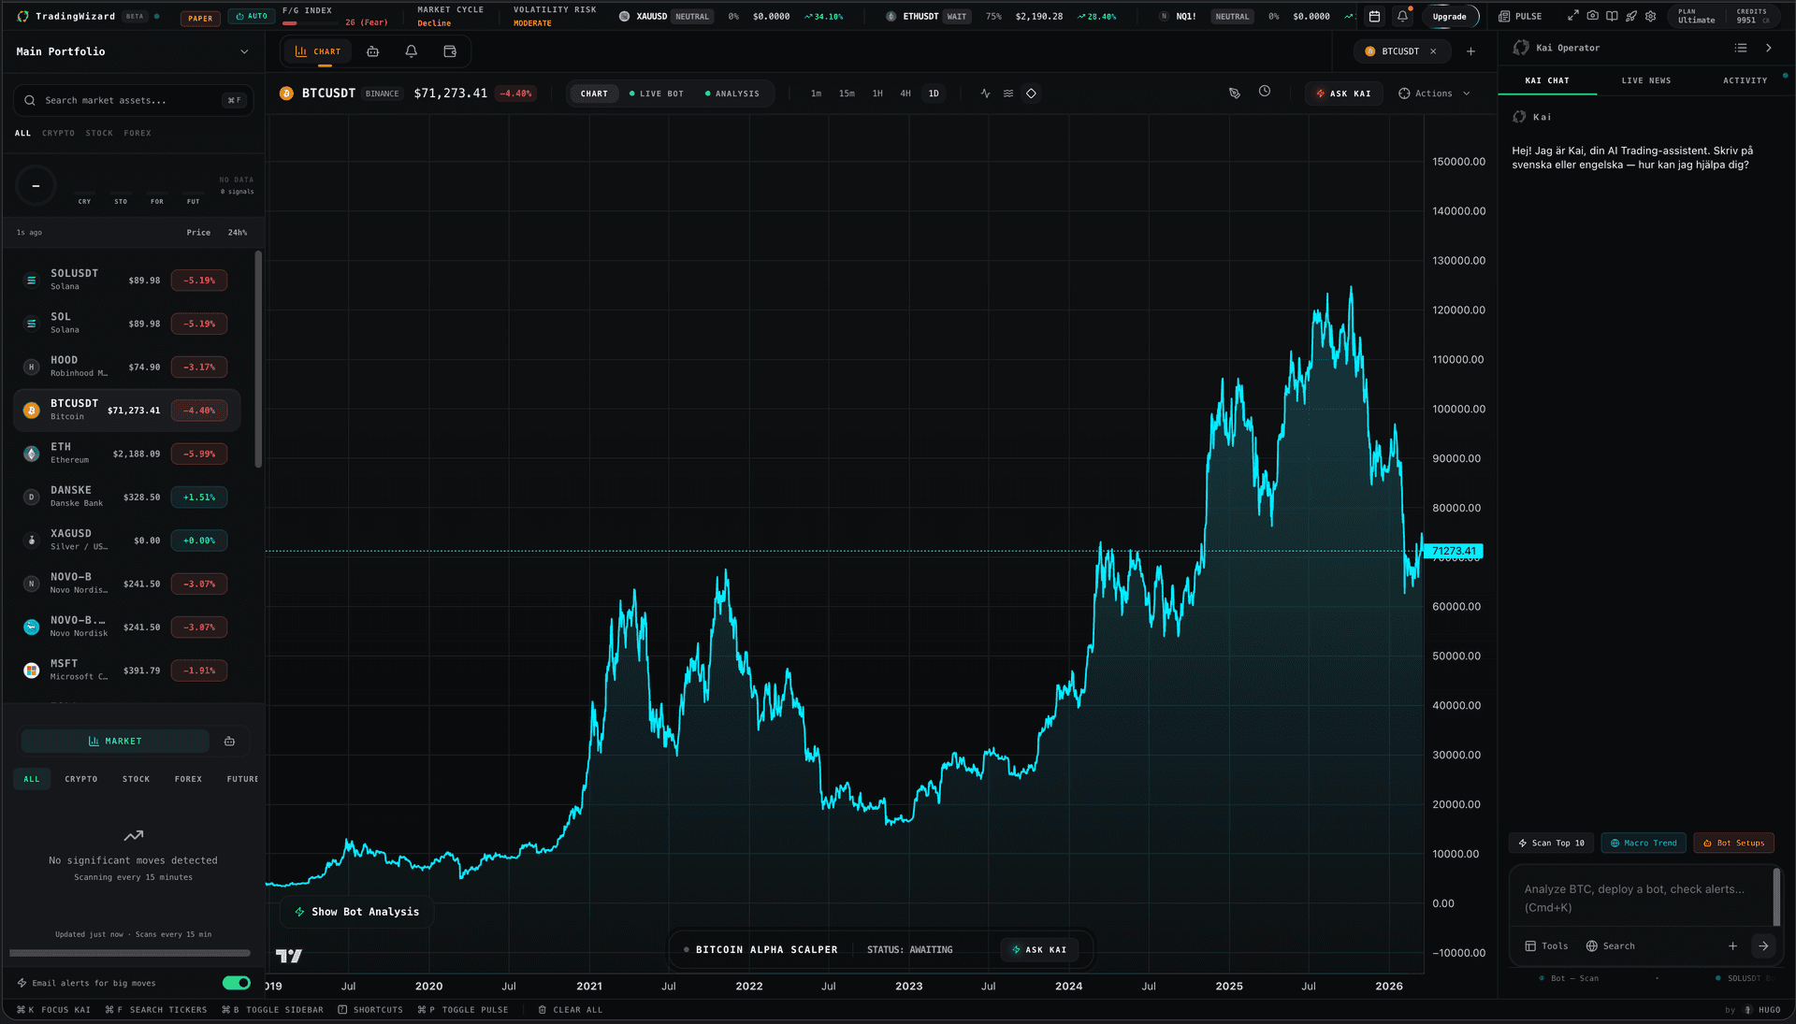Switch chart timeframe to 1m
Viewport: 1796px width, 1024px height.
pyautogui.click(x=816, y=94)
